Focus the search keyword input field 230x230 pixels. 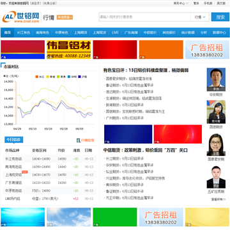coord(145,17)
